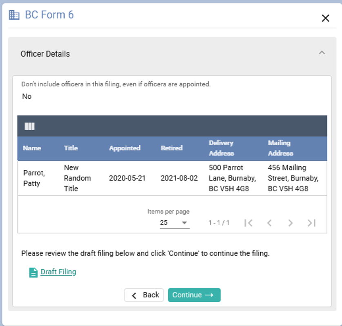Open the Items per page dropdown
Viewport: 342px width, 326px height.
(x=174, y=223)
